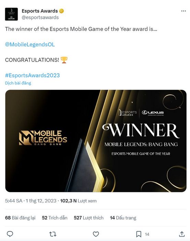View the 14 Dấu trang bookmarks

point(123,218)
